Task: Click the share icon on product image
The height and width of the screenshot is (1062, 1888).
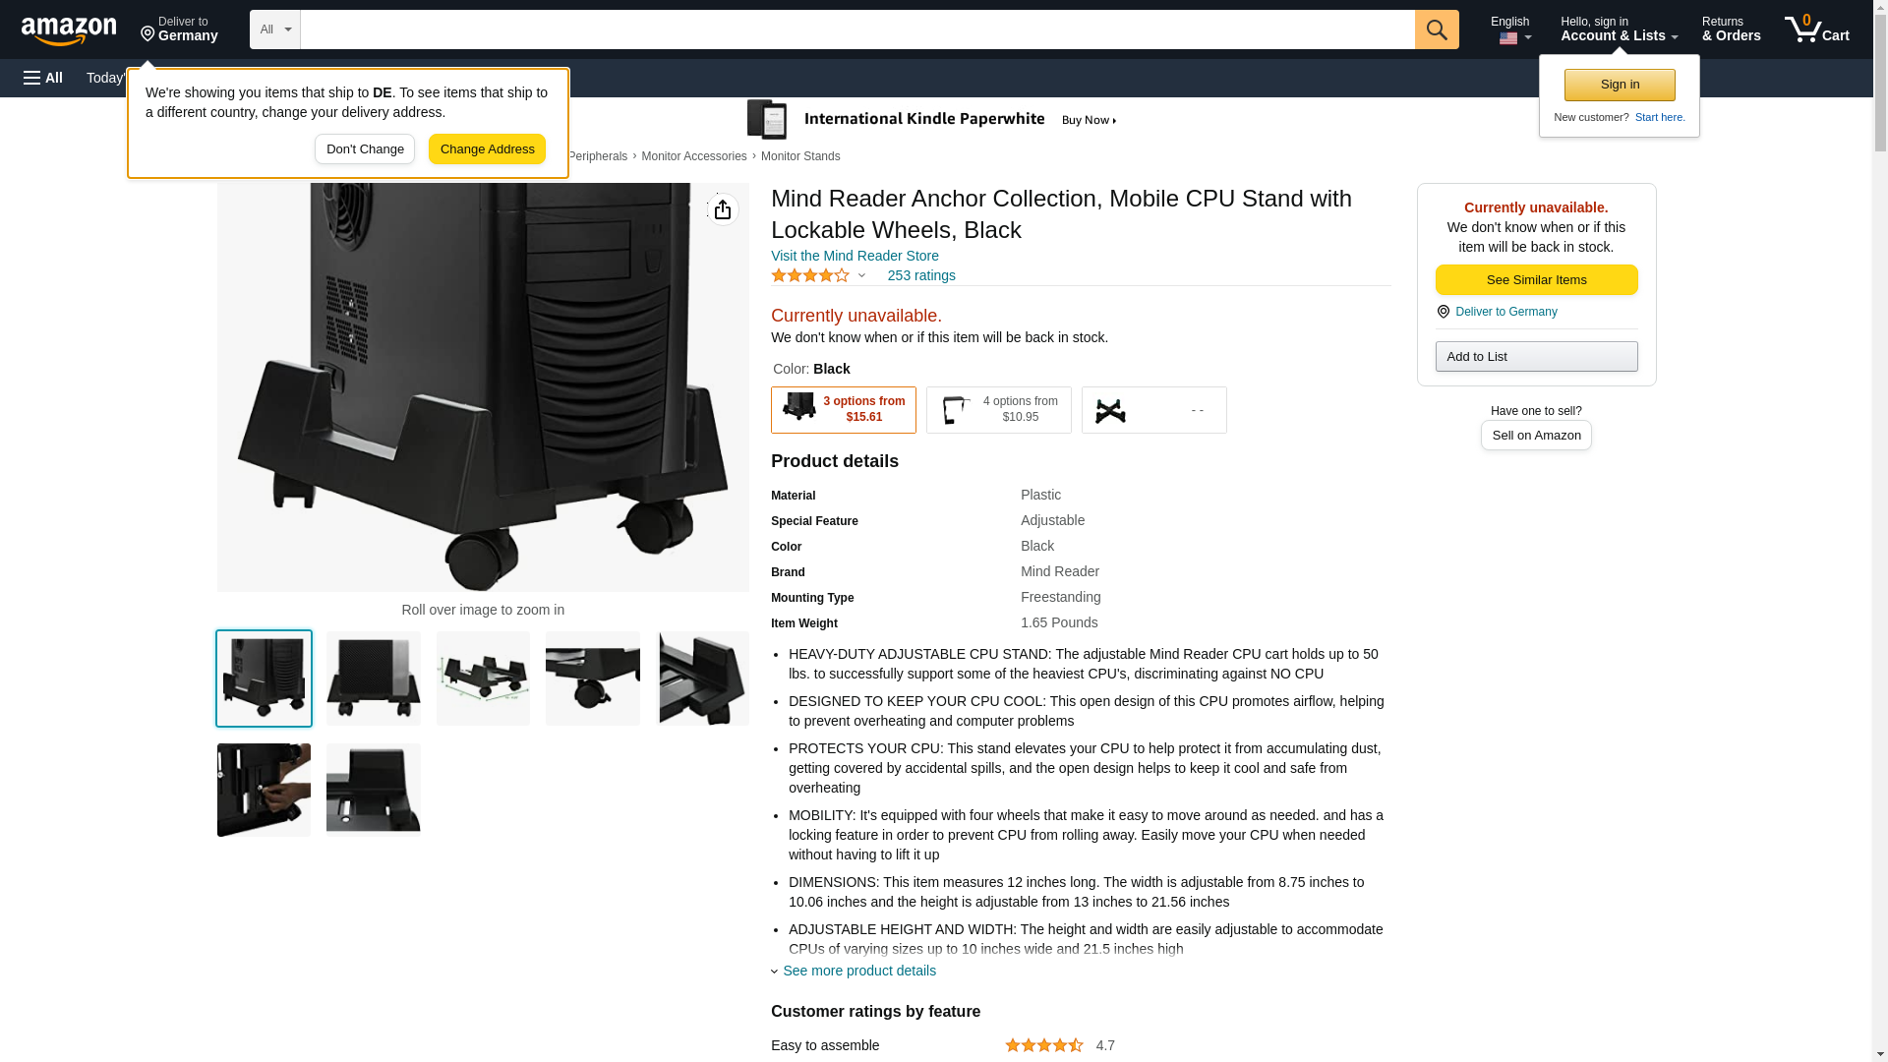Action: [723, 209]
